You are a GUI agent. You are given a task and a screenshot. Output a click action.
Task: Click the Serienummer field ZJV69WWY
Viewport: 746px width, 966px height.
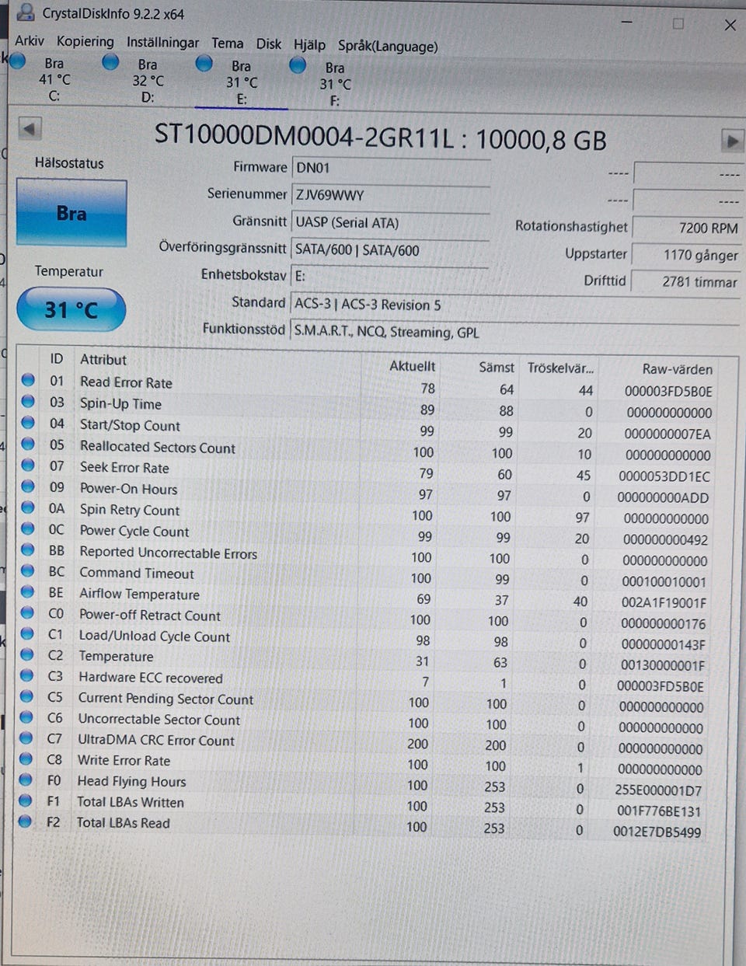pyautogui.click(x=390, y=195)
